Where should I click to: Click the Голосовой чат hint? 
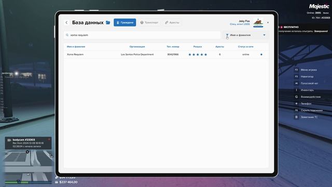306,83
